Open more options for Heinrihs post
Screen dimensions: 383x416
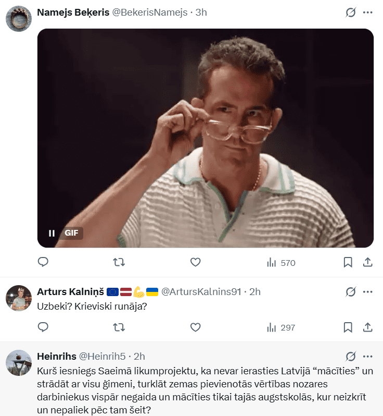tap(367, 357)
